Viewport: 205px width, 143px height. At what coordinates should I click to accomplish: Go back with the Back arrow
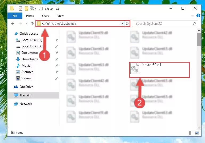13,23
